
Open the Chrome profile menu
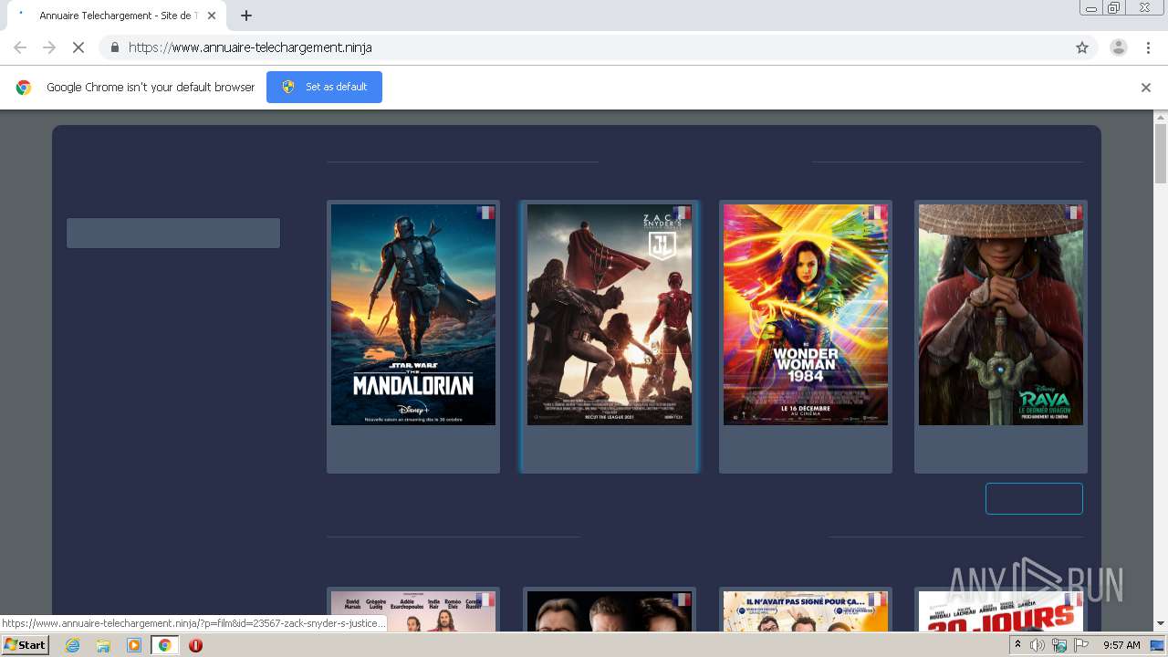[x=1119, y=47]
